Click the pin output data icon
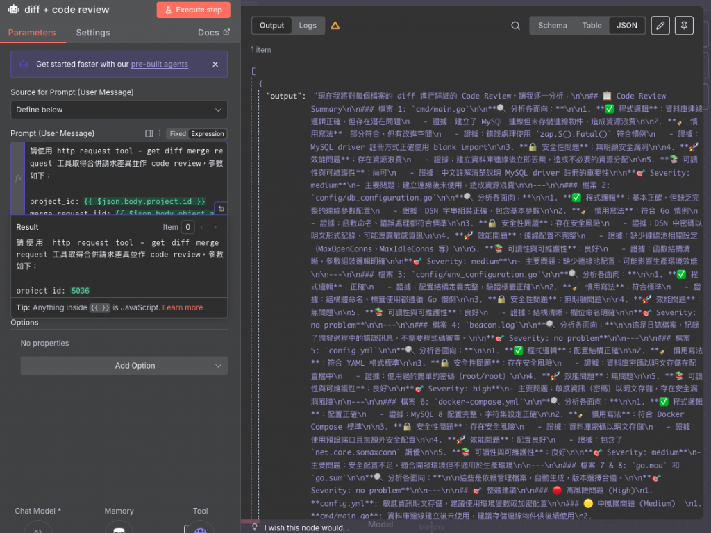Viewport: 711px width, 533px height. [x=684, y=26]
